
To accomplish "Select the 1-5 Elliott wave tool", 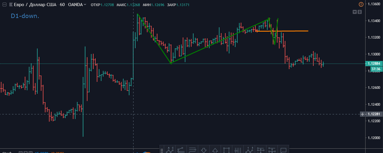I will 250,150.
